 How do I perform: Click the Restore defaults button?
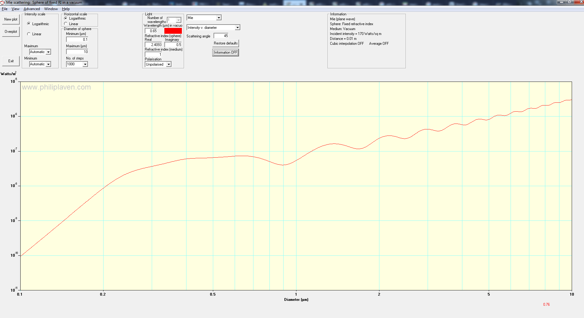point(225,43)
